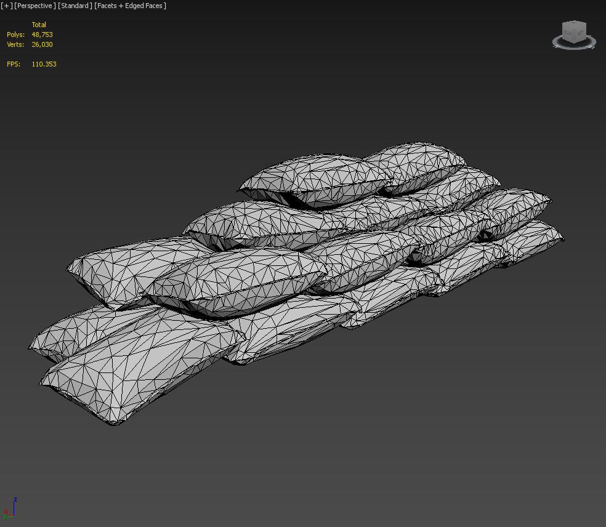Open the Standard viewport settings menu
This screenshot has height=527, width=606.
click(75, 6)
